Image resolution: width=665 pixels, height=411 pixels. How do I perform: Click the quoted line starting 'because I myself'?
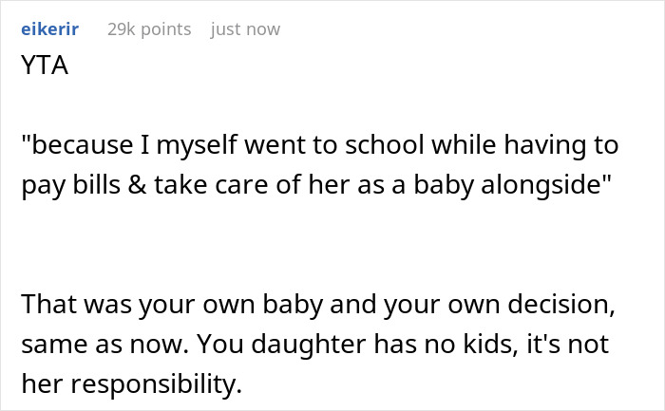pos(319,146)
